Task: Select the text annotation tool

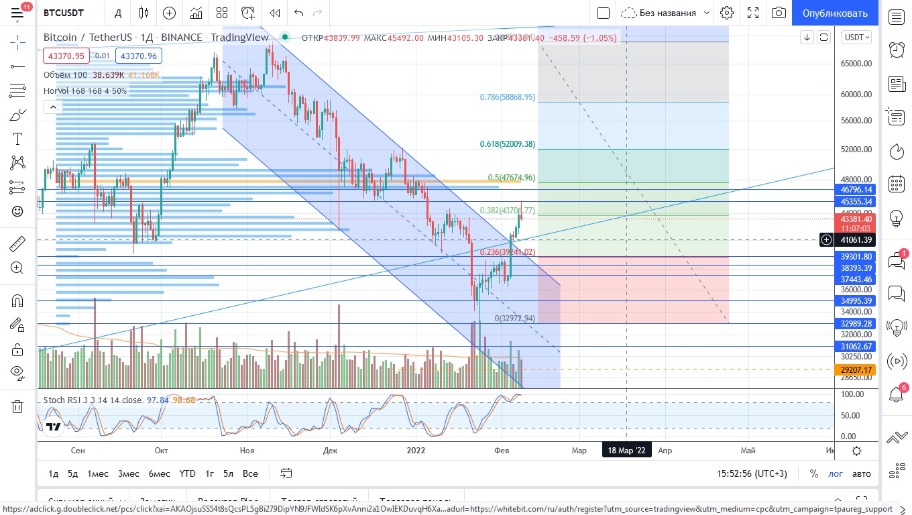Action: point(17,139)
